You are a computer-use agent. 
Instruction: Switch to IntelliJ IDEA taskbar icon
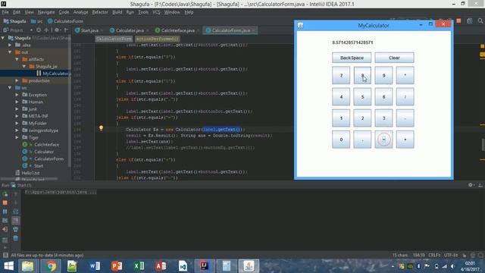[205, 266]
